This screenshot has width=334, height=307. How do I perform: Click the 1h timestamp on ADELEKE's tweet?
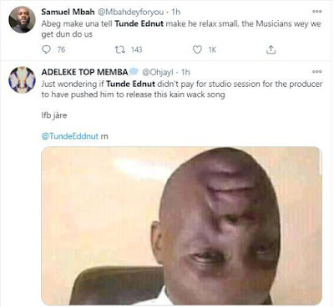tap(185, 73)
